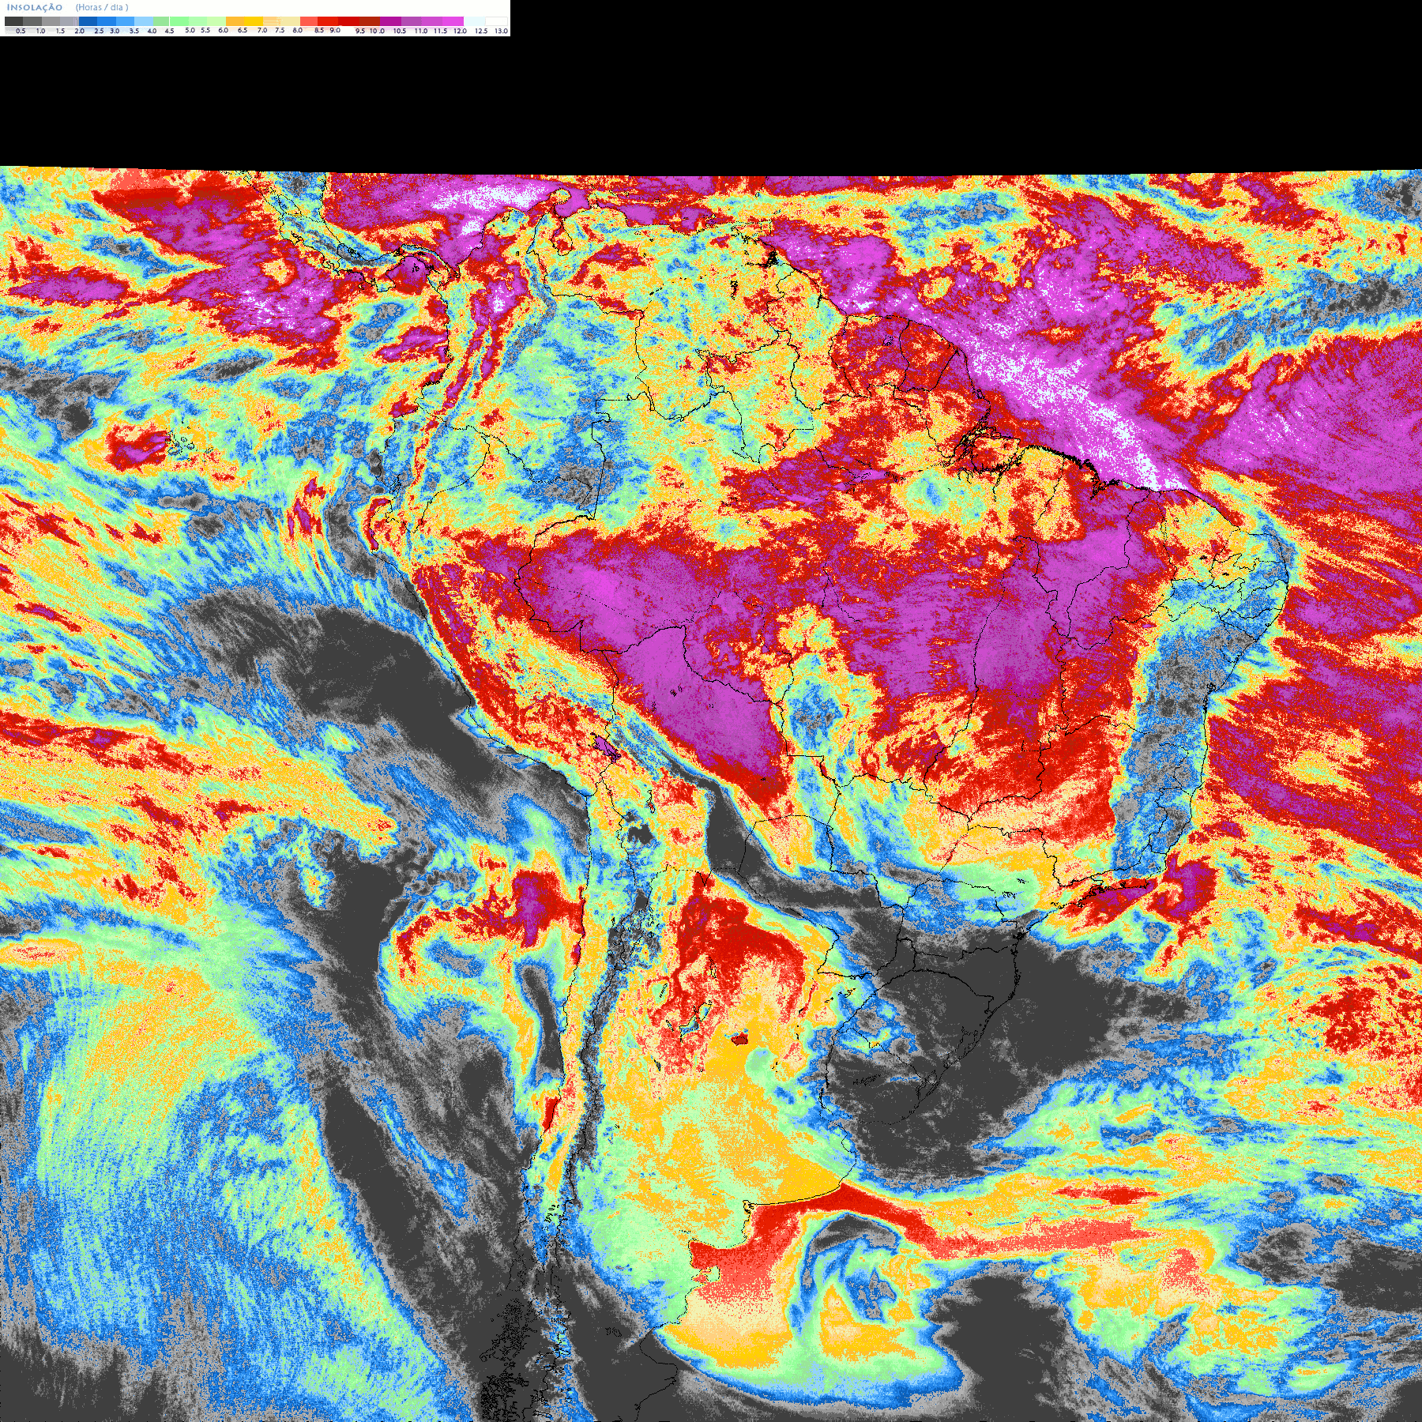Select the dark blue legend swatch above 2.0
Viewport: 1422px width, 1422px height.
point(88,21)
